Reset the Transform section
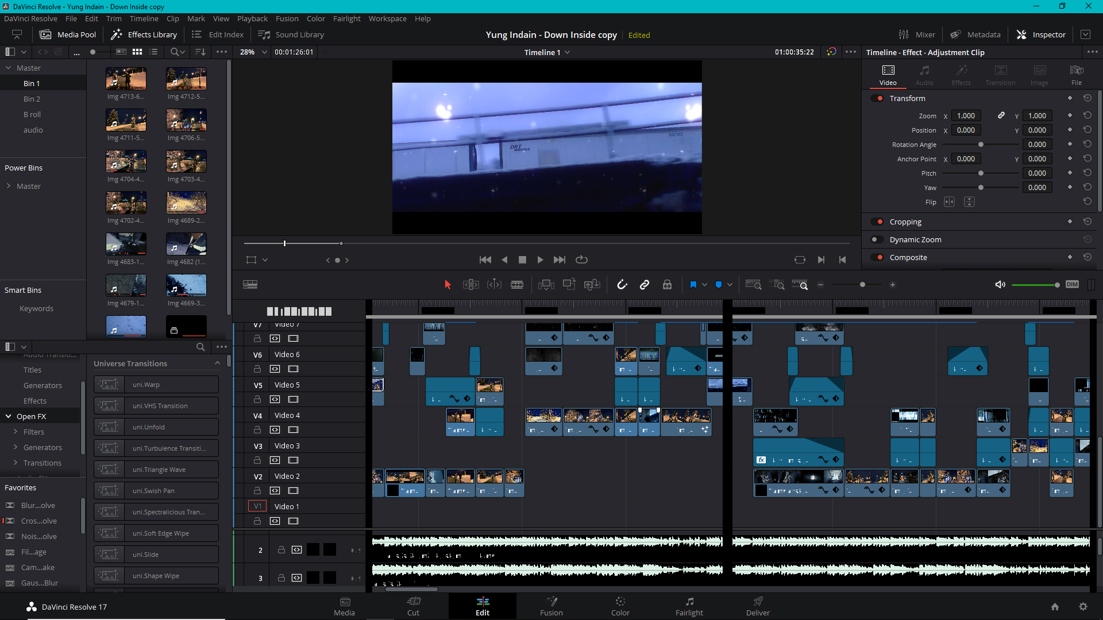This screenshot has width=1103, height=620. click(1087, 98)
